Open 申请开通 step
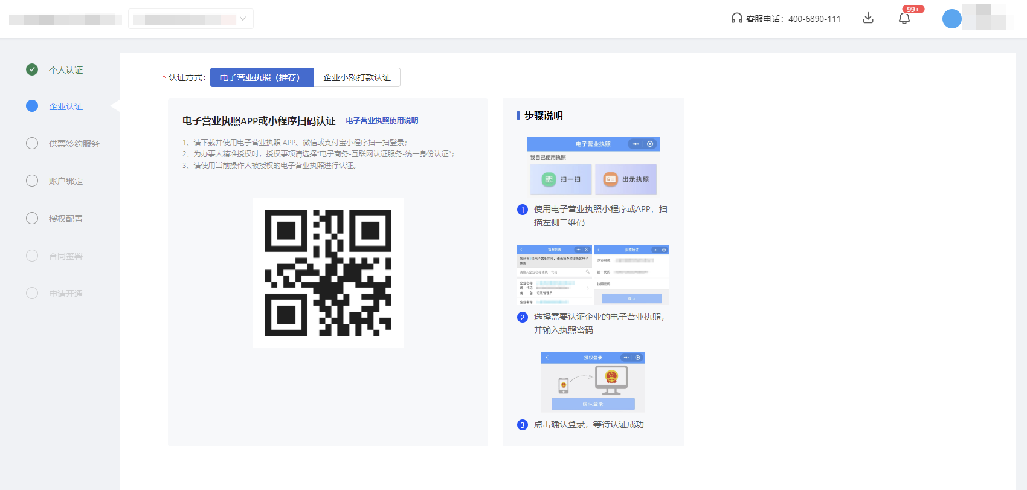The width and height of the screenshot is (1027, 490). pyautogui.click(x=66, y=294)
